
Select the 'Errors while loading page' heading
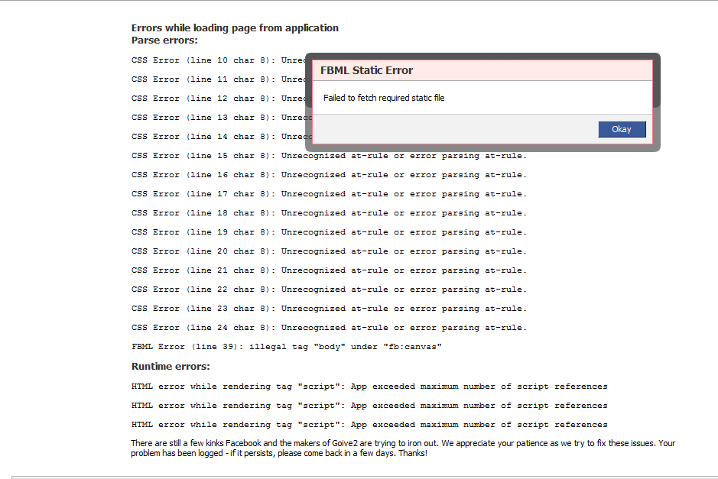tap(235, 28)
